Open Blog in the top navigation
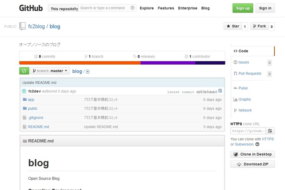 [x=205, y=8]
